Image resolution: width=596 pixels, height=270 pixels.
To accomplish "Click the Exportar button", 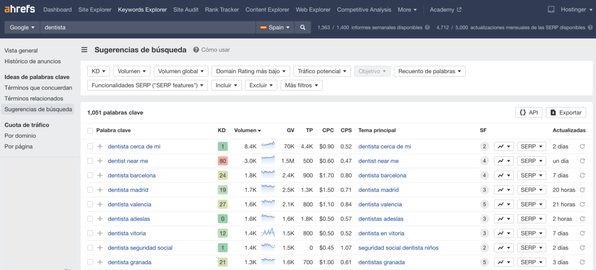I will point(566,112).
